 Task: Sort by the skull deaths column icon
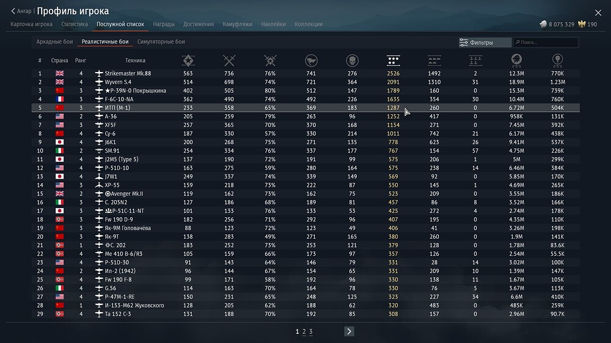[x=352, y=60]
